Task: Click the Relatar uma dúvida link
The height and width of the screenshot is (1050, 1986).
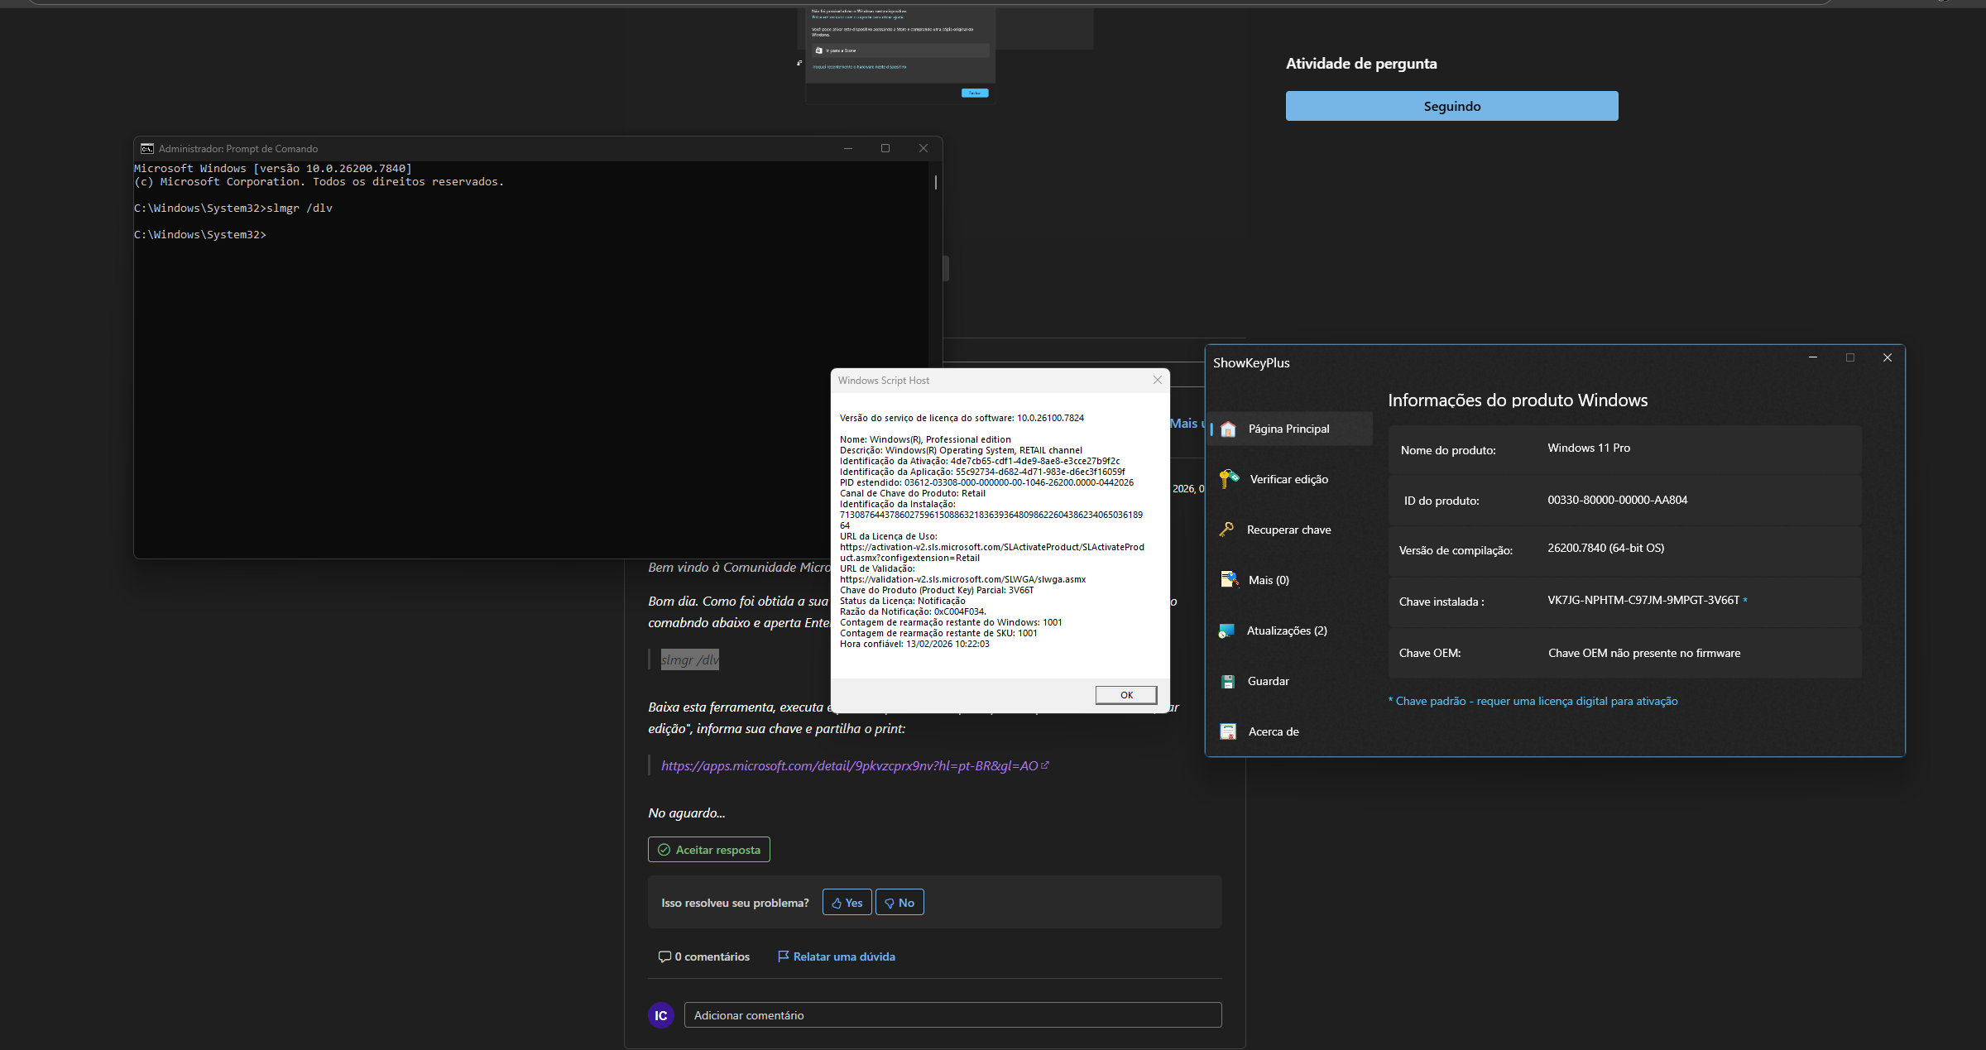Action: point(837,957)
